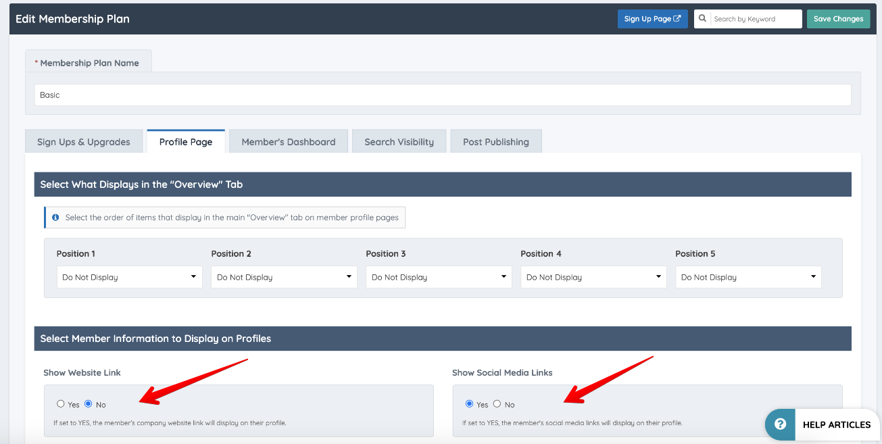Select No for Show Website Link
882x444 pixels.
click(88, 404)
